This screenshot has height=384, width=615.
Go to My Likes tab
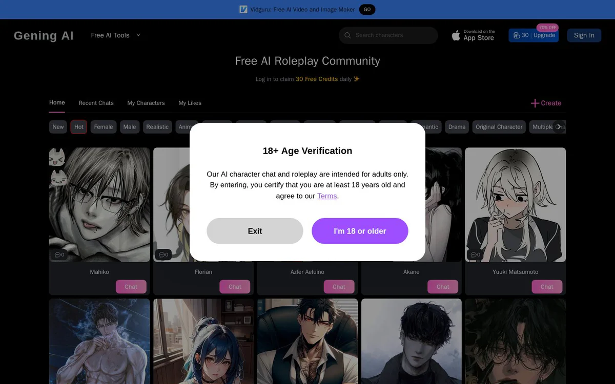190,103
